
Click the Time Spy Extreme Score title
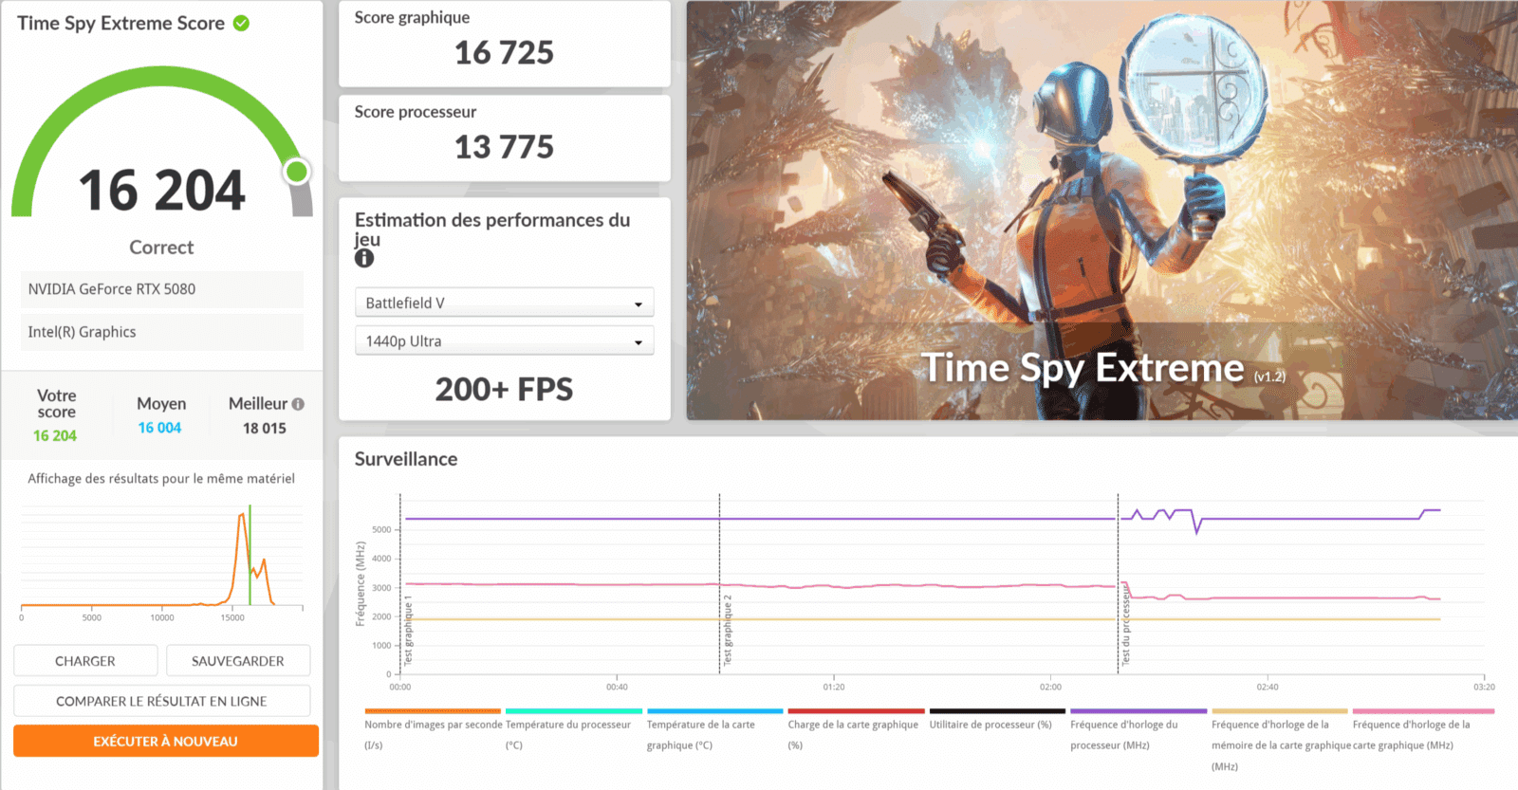[120, 24]
